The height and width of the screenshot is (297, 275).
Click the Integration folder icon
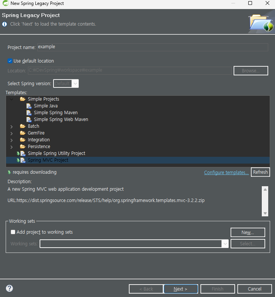point(23,140)
